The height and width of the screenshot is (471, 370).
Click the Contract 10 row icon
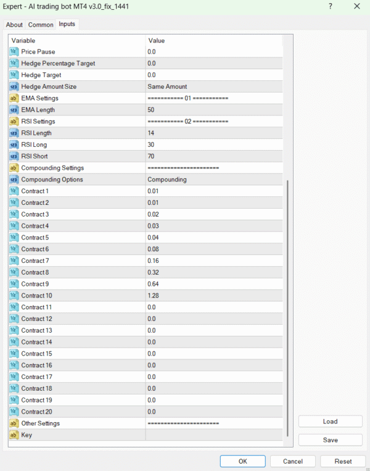point(14,296)
